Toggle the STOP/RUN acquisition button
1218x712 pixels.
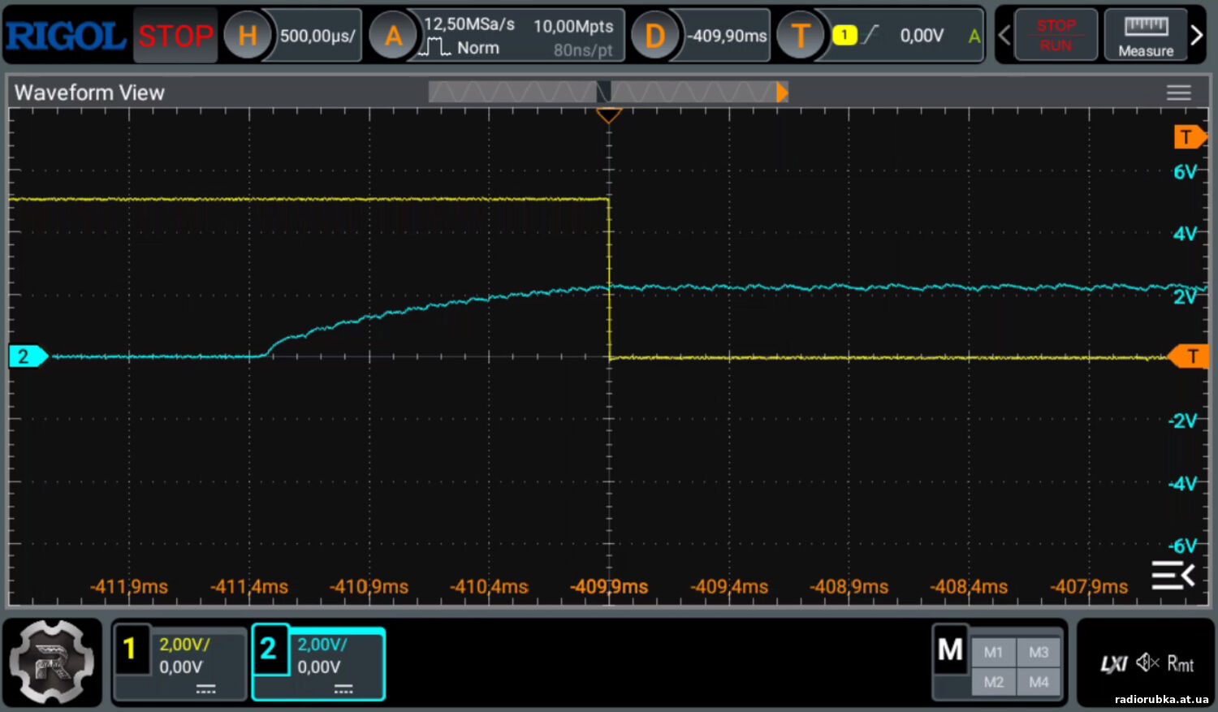[x=1056, y=35]
